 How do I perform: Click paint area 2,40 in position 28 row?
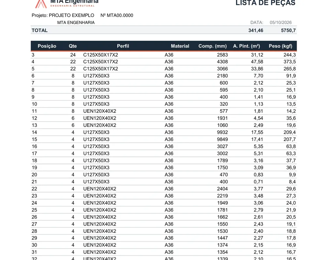258,231
